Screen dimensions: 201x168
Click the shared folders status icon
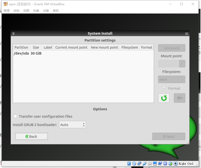pos(149,164)
